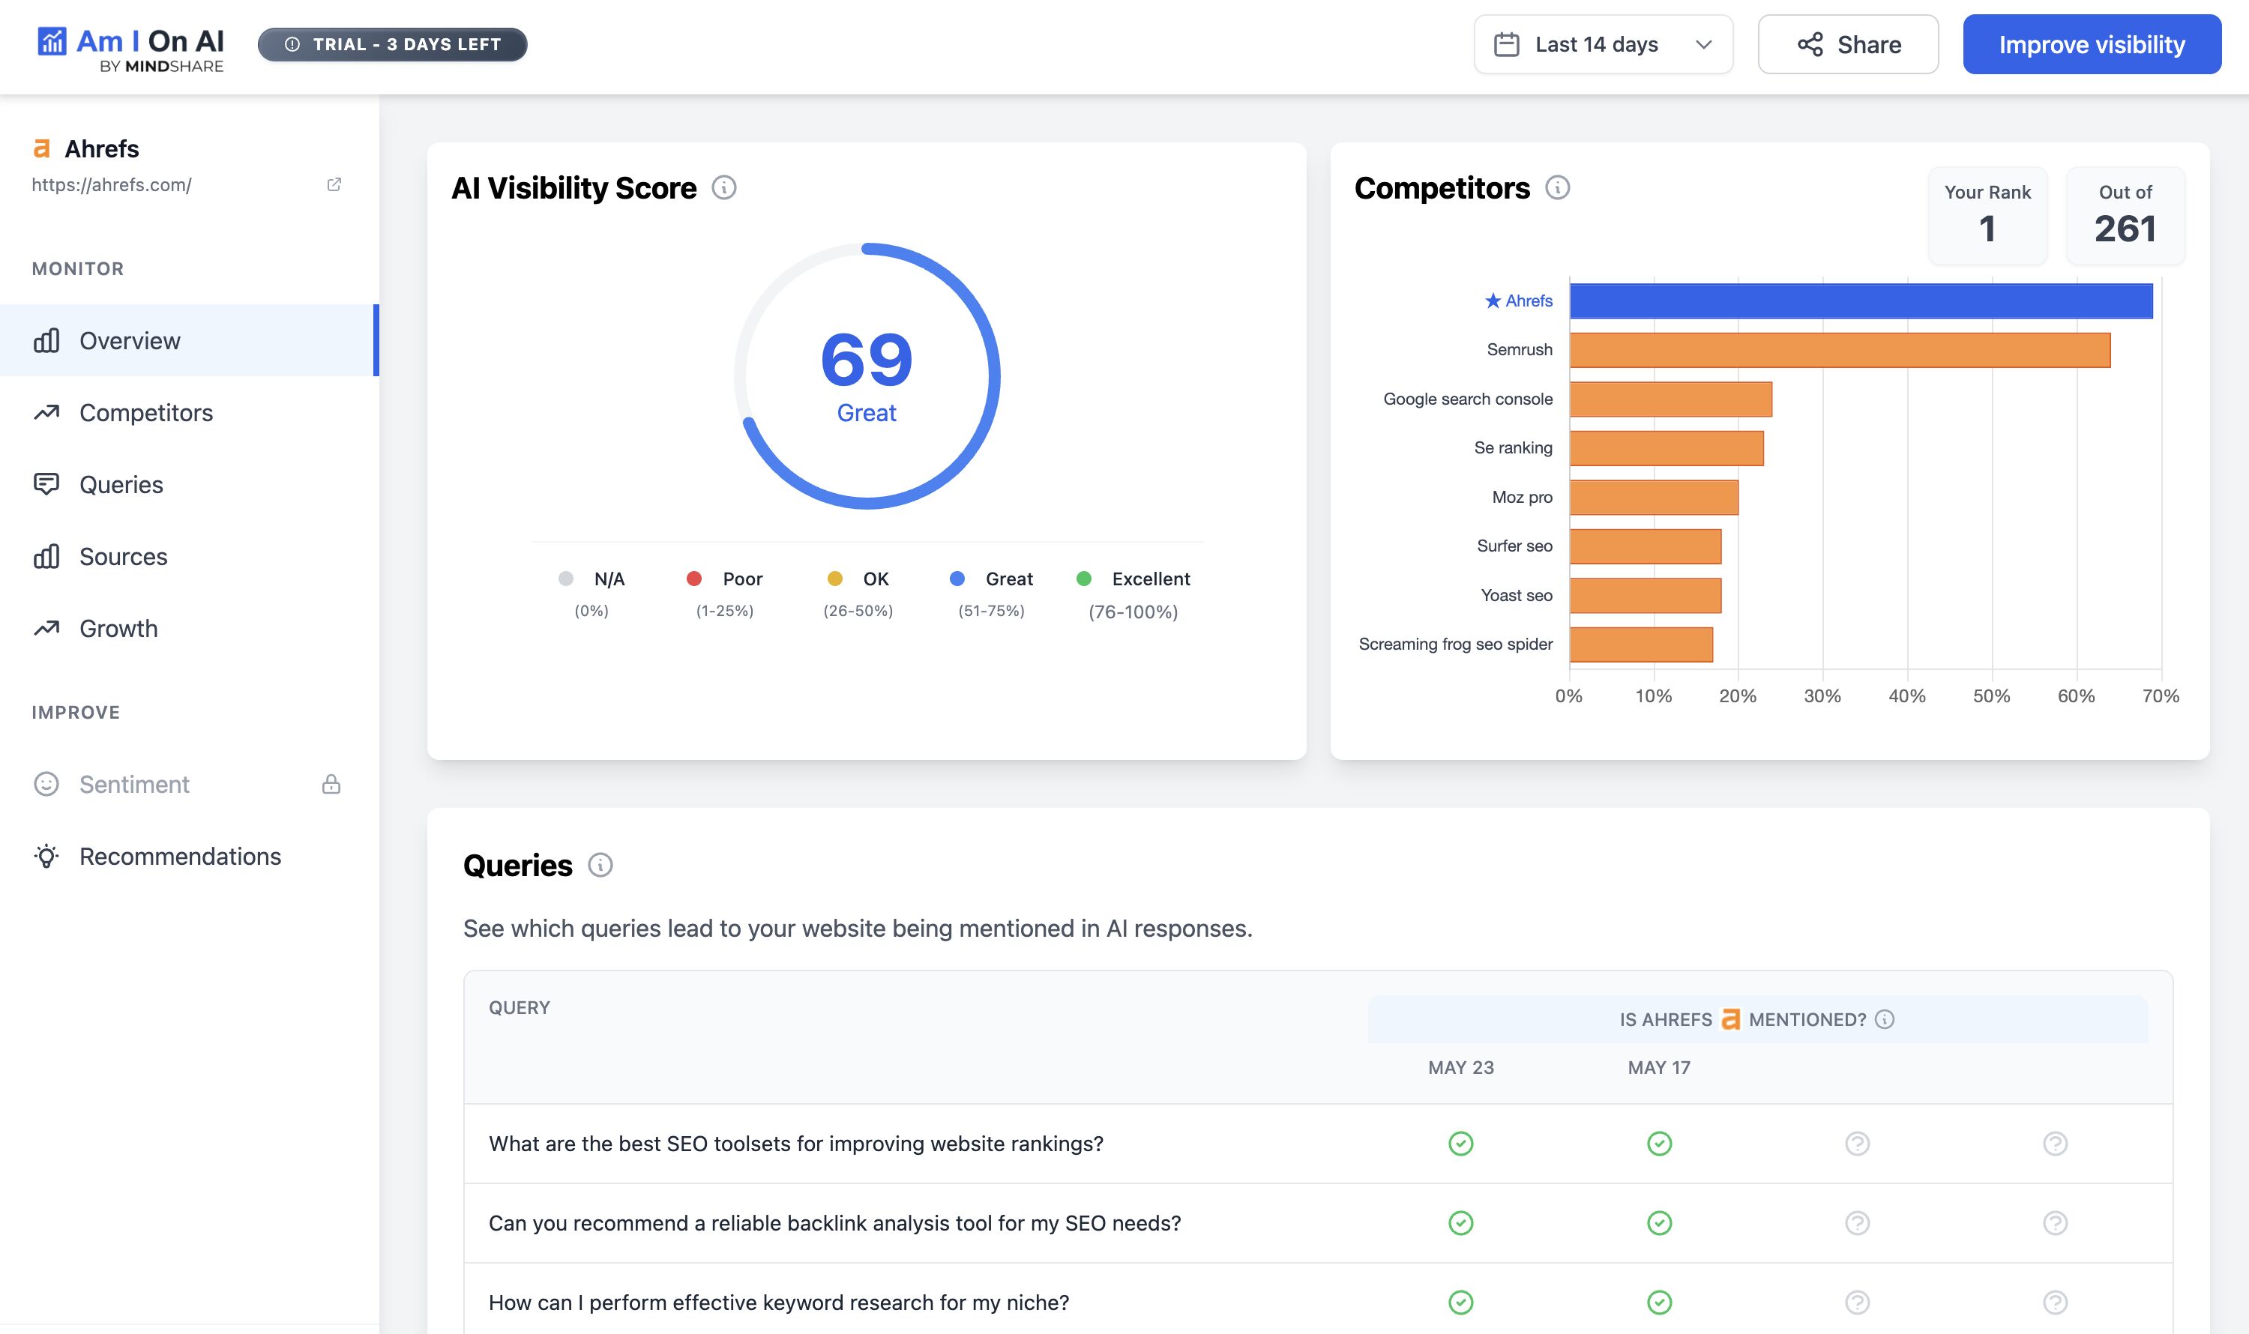Click the info icon next to Queries heading
Image resolution: width=2249 pixels, height=1334 pixels.
tap(600, 866)
